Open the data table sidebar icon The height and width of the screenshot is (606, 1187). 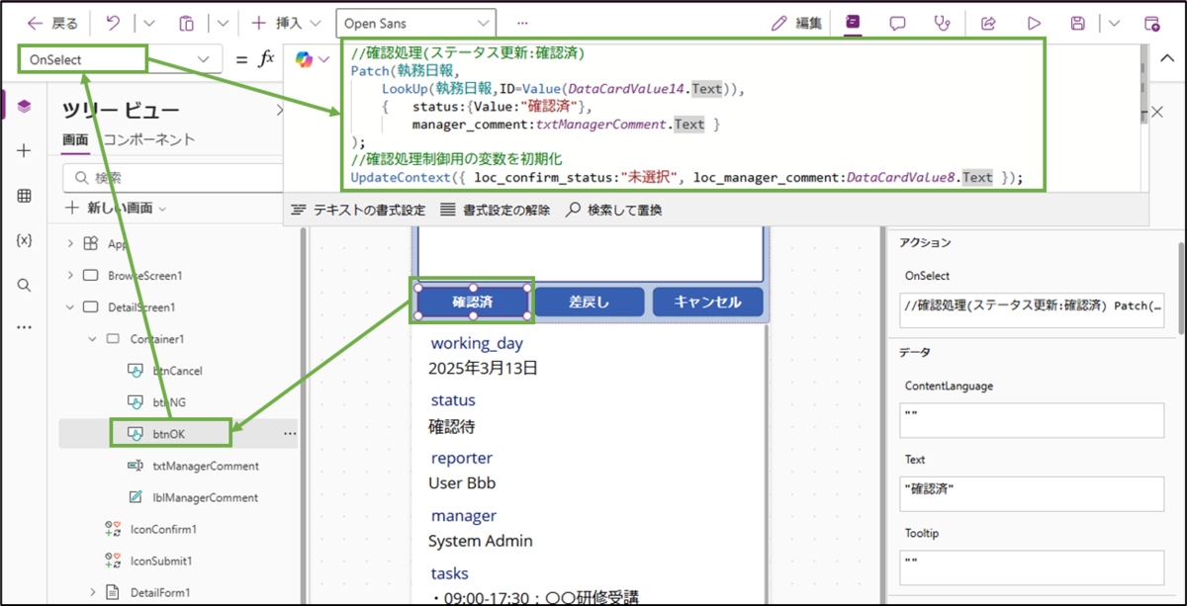click(x=24, y=196)
